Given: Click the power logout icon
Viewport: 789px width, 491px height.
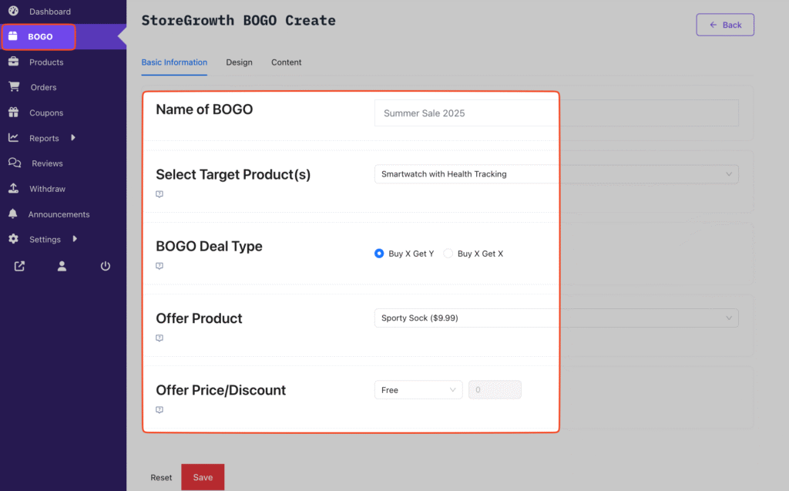Looking at the screenshot, I should click(106, 267).
